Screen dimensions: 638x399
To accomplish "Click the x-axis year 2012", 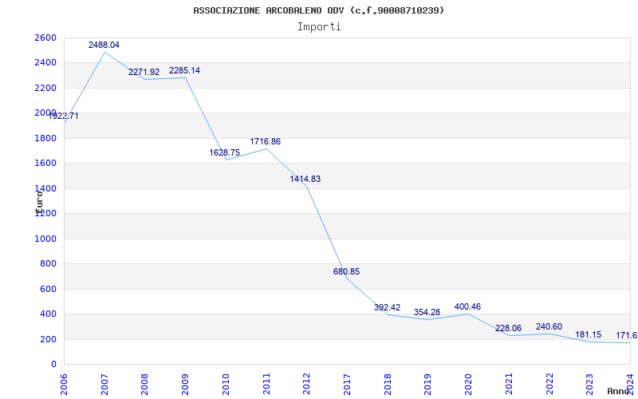I will [306, 385].
